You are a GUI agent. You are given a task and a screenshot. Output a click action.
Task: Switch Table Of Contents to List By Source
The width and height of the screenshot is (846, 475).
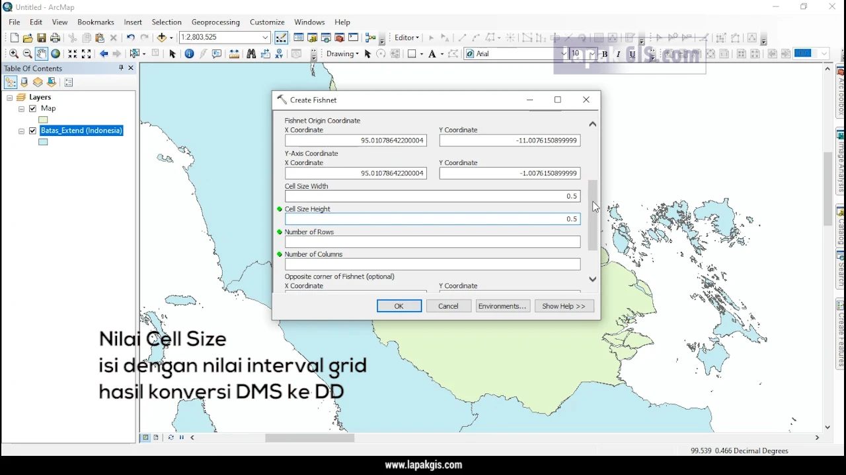tap(24, 82)
